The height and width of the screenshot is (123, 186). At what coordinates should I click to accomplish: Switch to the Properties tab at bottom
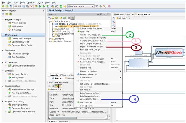click(64, 122)
